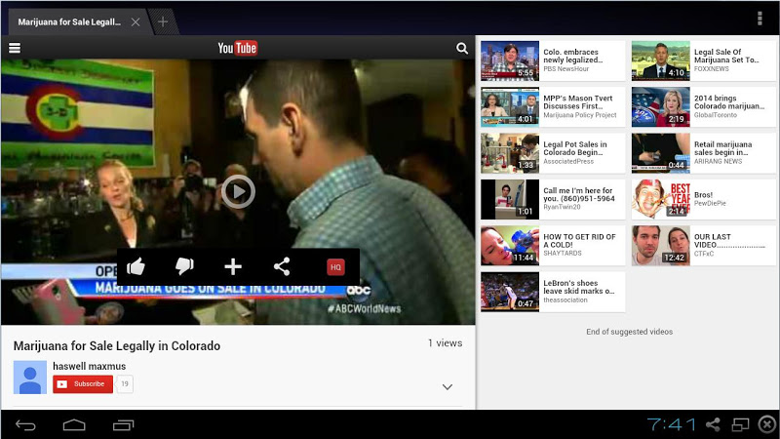Image resolution: width=780 pixels, height=439 pixels.
Task: Click ARIRANG NEWS channel label
Action: [x=718, y=162]
